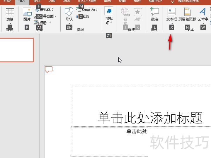This screenshot has height=158, width=211.
Task: Insert a 图表 chart
Action: tap(83, 16)
